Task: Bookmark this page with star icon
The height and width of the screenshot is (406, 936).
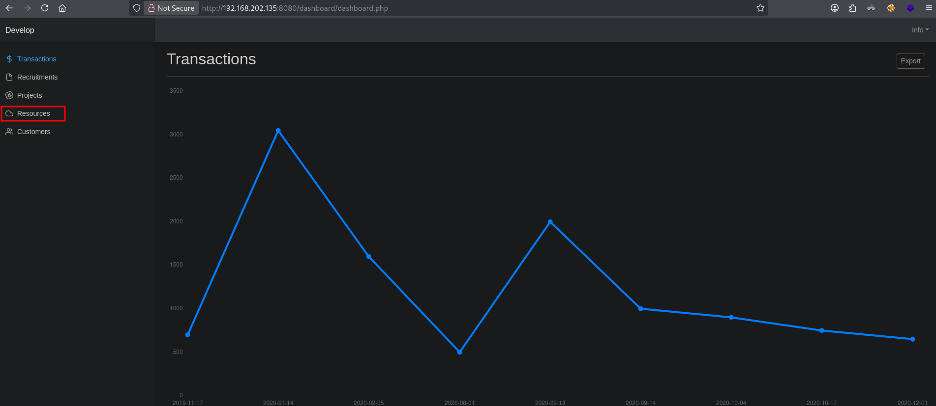Action: (x=760, y=8)
